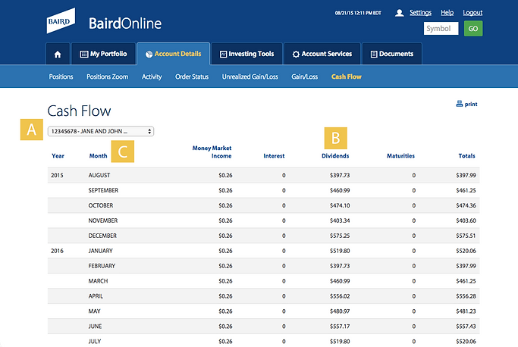Go to Positions submenu
Screen dimensions: 518x347
[x=61, y=77]
